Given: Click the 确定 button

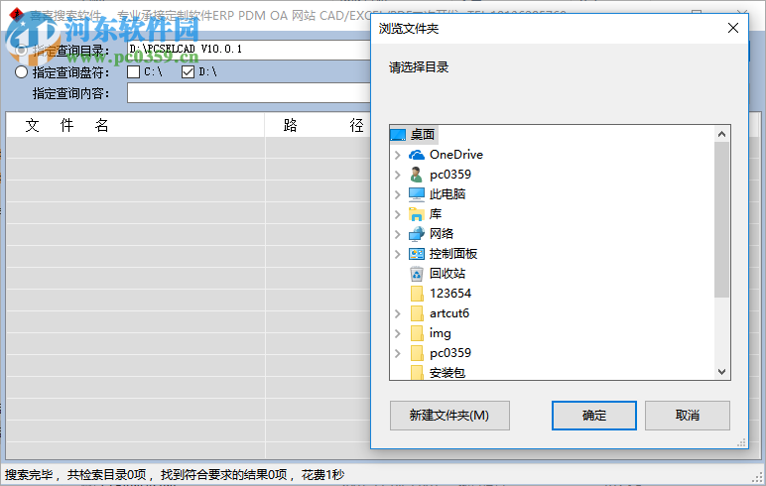Looking at the screenshot, I should tap(594, 416).
